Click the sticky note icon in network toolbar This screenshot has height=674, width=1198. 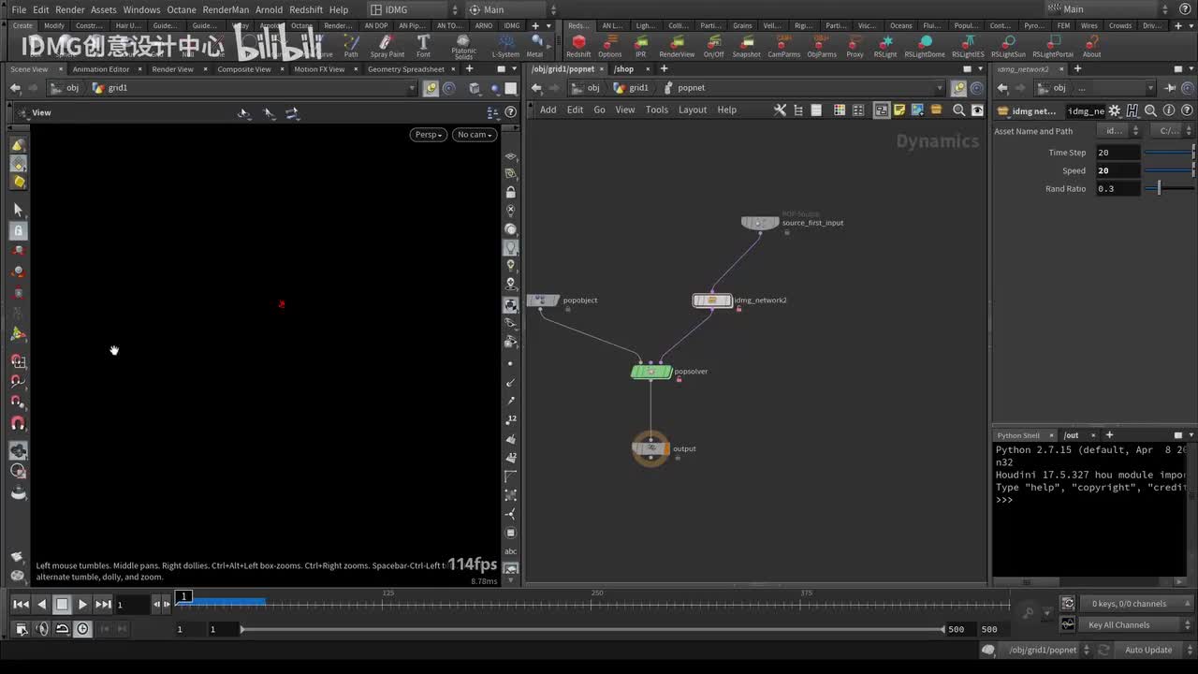tap(899, 110)
